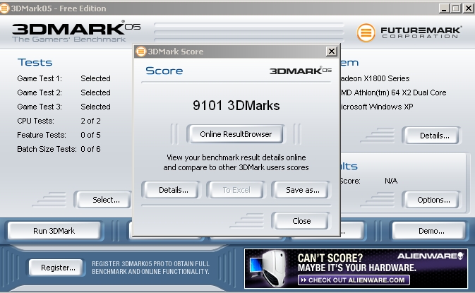Minimize the 3DMark05 window
This screenshot has height=293, width=475.
pyautogui.click(x=443, y=8)
